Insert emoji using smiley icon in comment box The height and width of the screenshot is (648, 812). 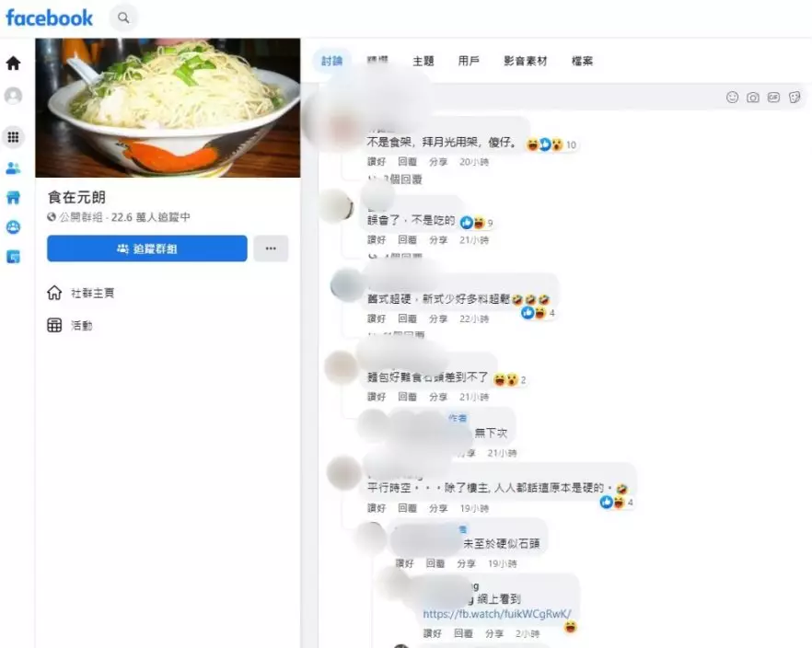tap(732, 98)
